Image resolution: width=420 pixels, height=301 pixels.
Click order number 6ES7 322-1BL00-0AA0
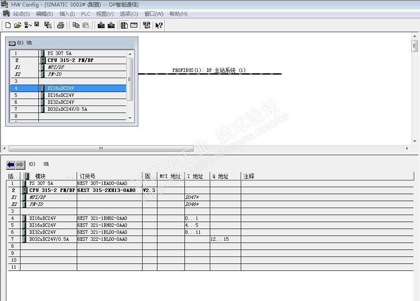click(x=102, y=239)
